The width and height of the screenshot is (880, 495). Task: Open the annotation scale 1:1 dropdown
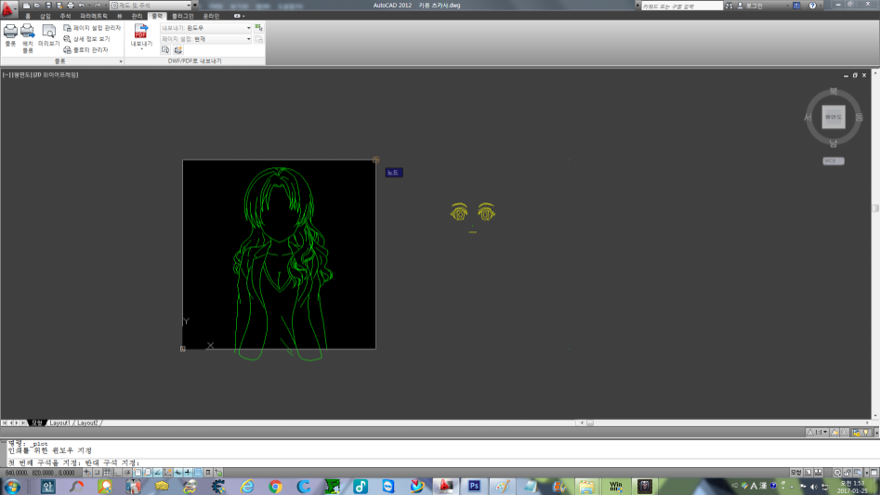tap(818, 432)
